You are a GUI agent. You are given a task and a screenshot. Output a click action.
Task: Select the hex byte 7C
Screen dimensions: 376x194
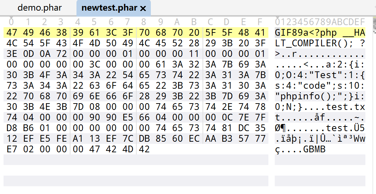pyautogui.click(x=127, y=139)
